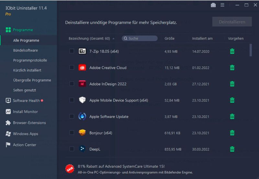
Task: Check the Bonjour (x64) checkbox
Action: click(x=72, y=132)
